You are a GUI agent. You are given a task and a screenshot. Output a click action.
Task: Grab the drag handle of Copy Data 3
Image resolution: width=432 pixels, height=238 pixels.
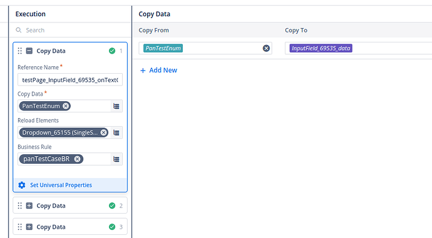point(20,227)
